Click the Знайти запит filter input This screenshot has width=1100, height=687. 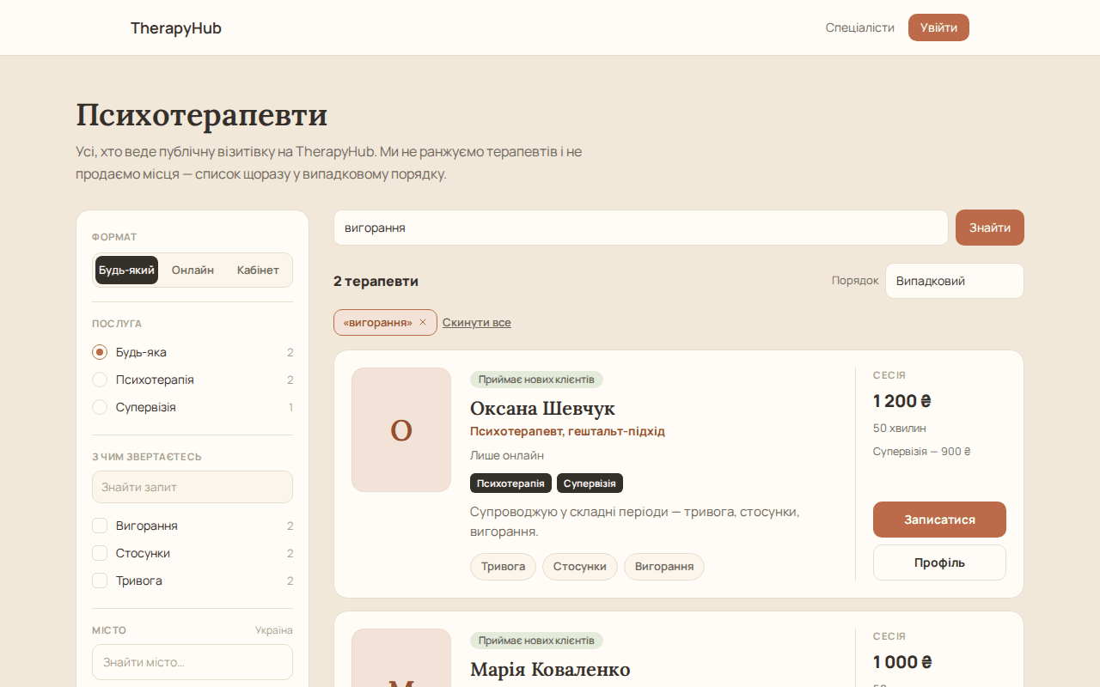192,487
